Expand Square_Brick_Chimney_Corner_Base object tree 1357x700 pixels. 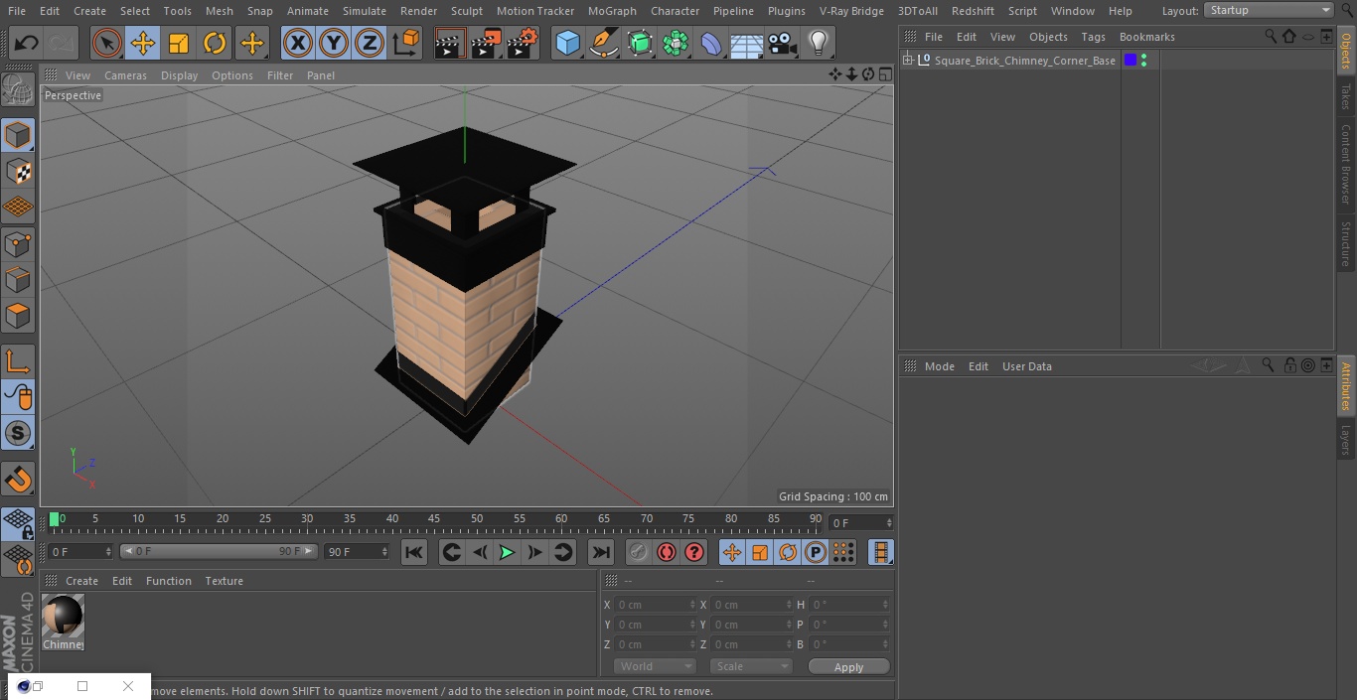point(907,61)
